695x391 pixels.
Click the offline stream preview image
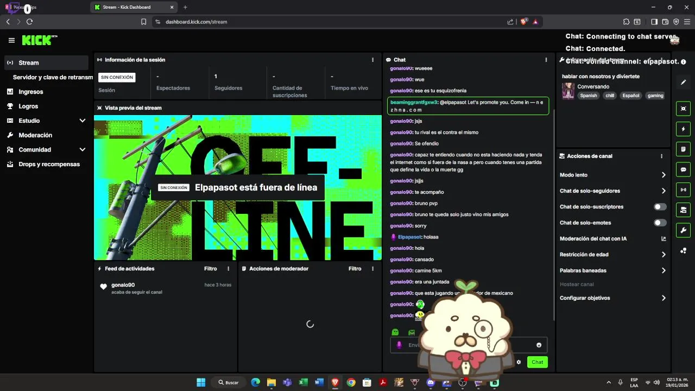point(238,188)
